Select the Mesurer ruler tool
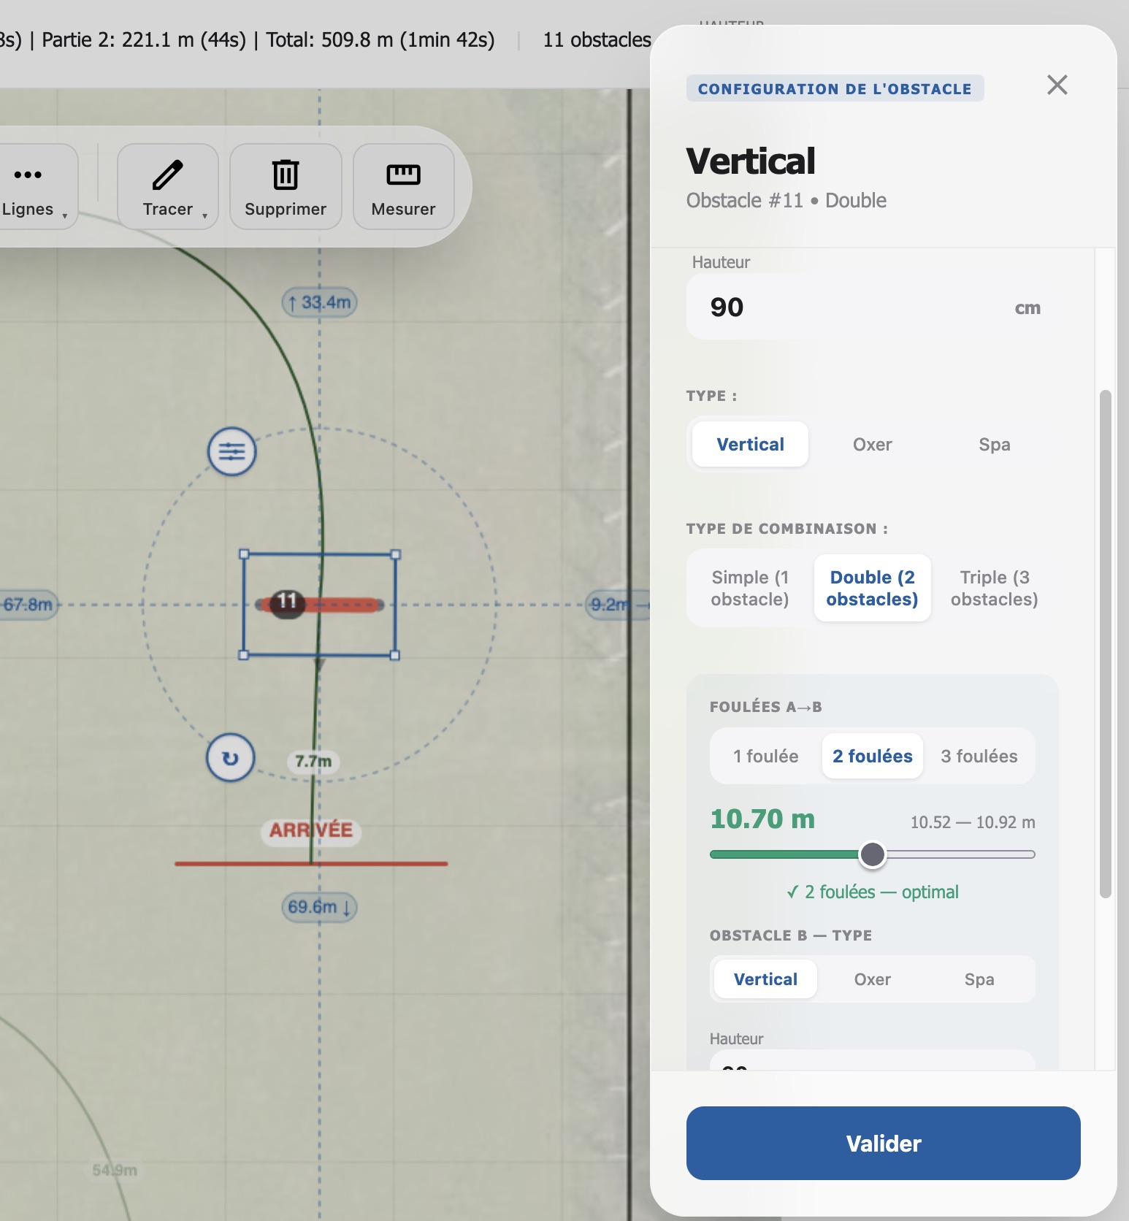 (x=403, y=186)
